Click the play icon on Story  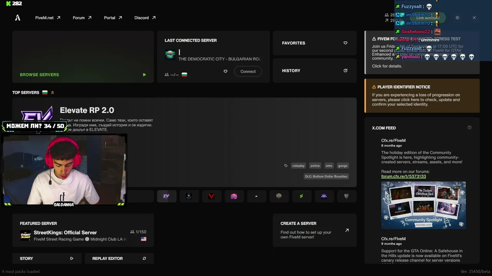71,258
